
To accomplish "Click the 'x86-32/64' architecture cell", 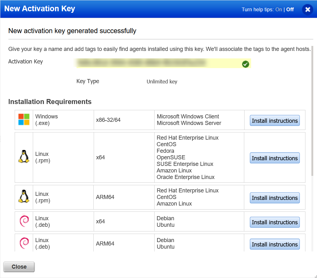I will (124, 120).
